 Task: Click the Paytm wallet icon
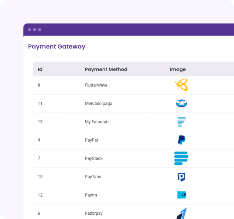tap(181, 195)
